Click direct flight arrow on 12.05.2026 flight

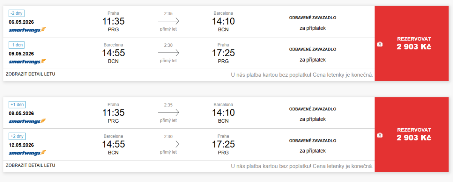(x=168, y=144)
